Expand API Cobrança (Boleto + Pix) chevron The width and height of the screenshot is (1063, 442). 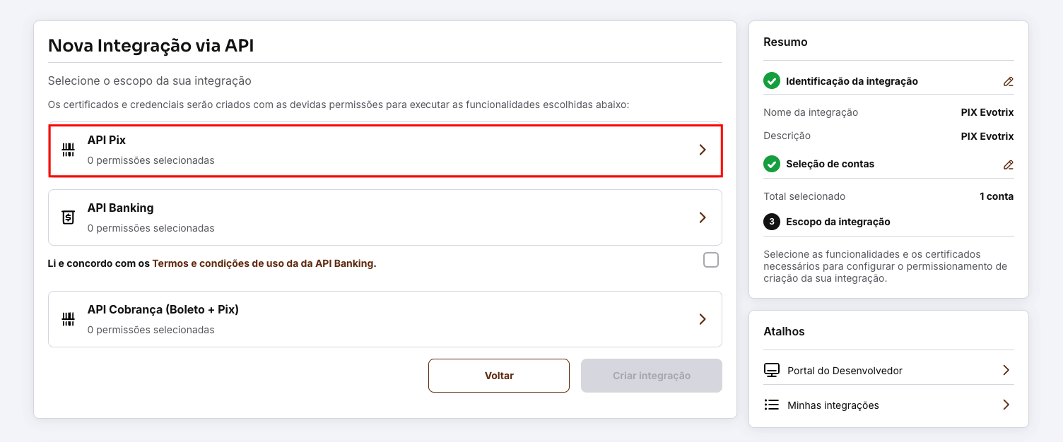(x=703, y=319)
